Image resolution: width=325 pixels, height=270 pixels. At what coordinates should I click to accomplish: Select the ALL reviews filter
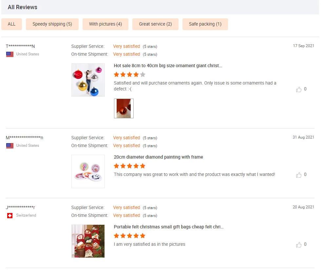coord(11,24)
